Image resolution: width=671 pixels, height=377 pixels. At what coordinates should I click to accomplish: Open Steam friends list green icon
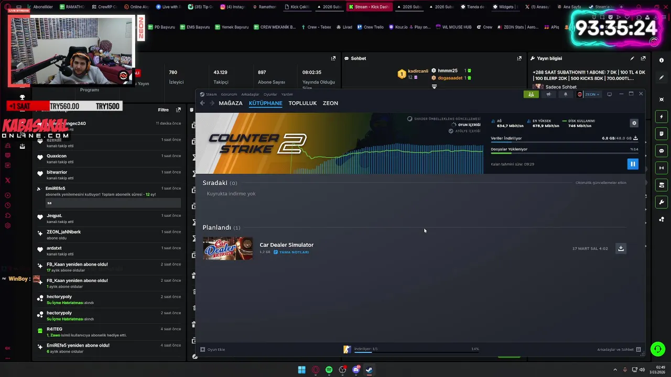531,94
